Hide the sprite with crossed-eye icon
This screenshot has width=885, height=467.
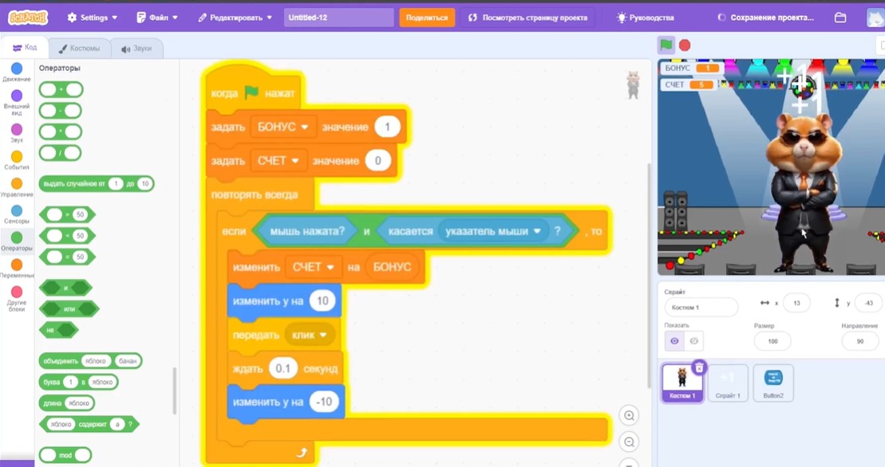(693, 341)
